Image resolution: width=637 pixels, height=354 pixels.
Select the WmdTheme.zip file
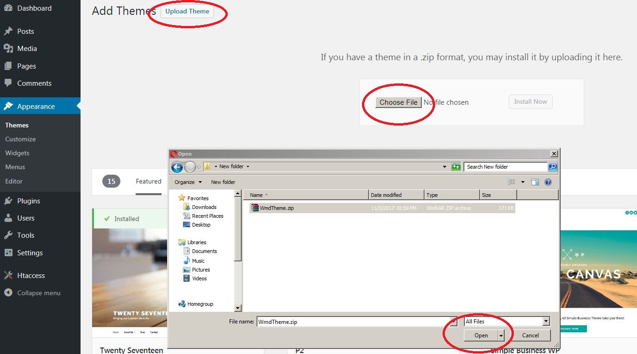(276, 208)
